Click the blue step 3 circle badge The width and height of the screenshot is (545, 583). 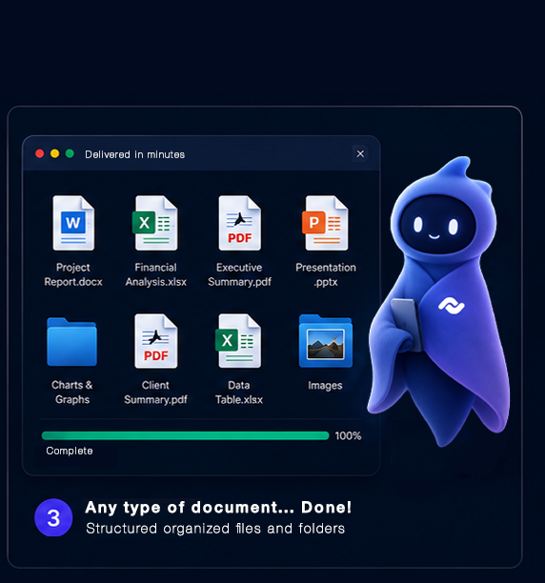point(53,517)
